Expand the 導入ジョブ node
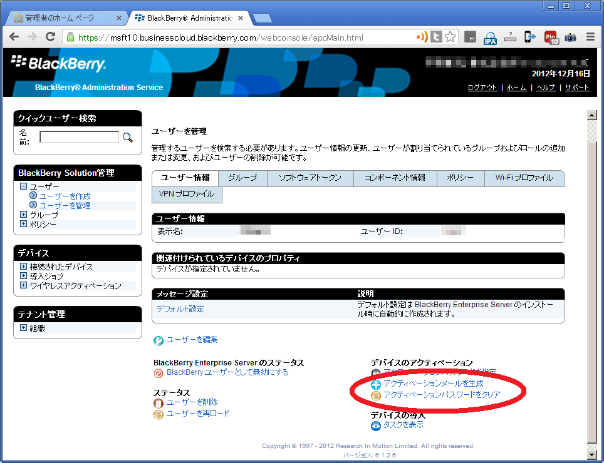Screen dimensions: 604x463 point(24,275)
